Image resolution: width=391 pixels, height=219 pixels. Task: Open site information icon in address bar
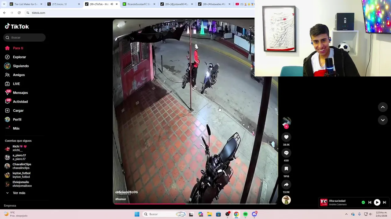(x=28, y=13)
